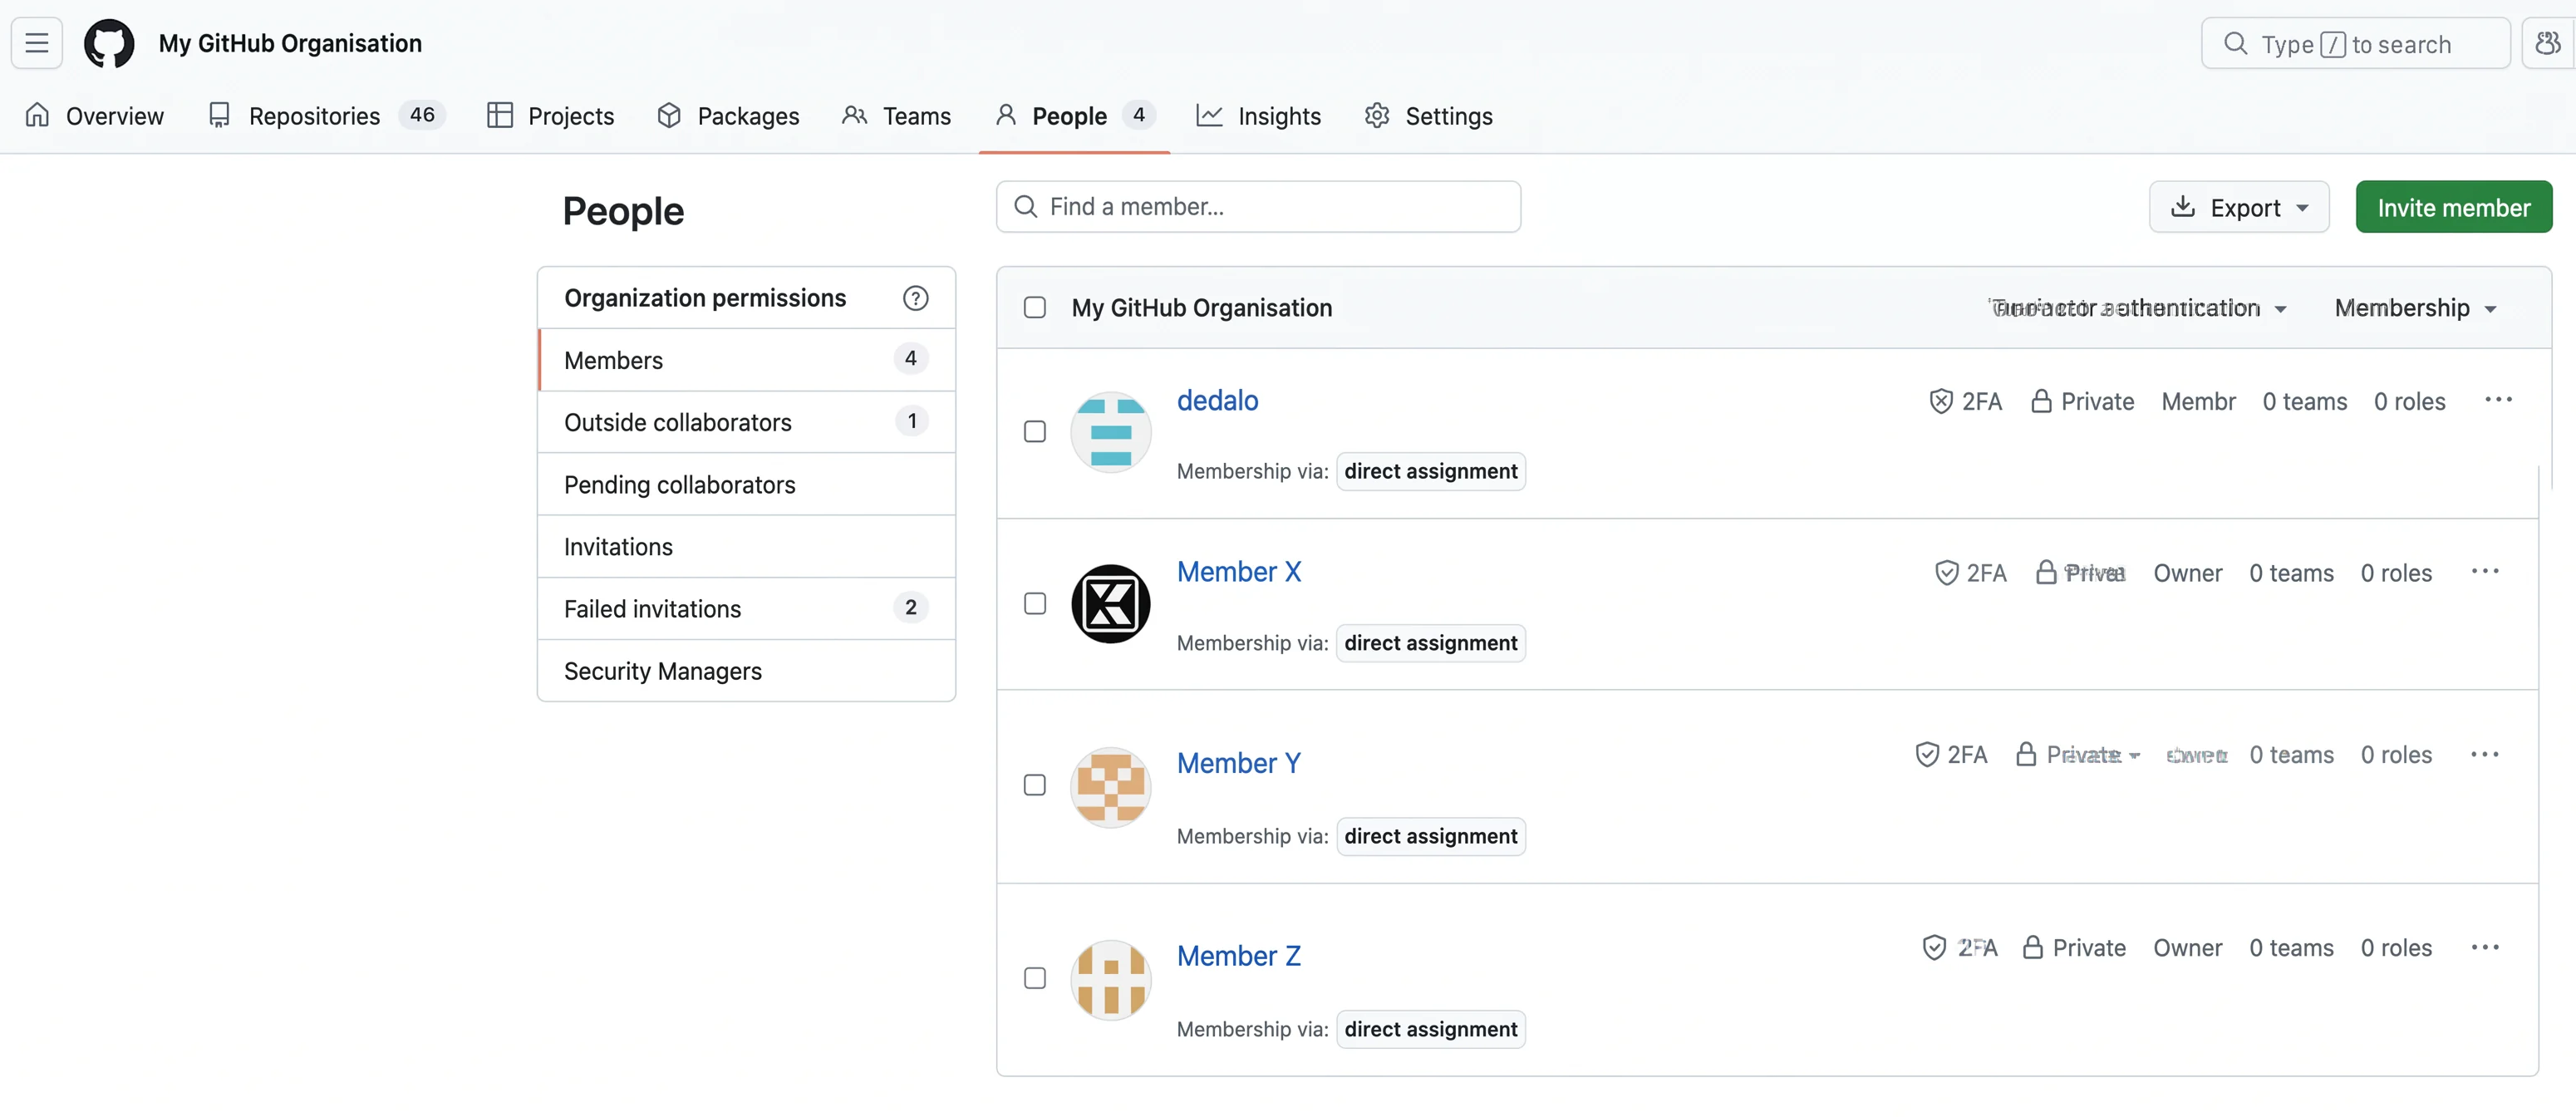Click the download icon in Export button
The image size is (2576, 1117).
click(2182, 207)
